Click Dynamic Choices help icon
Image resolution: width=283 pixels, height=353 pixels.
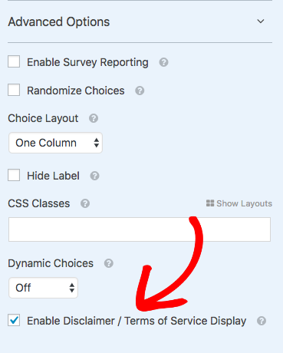click(x=109, y=263)
